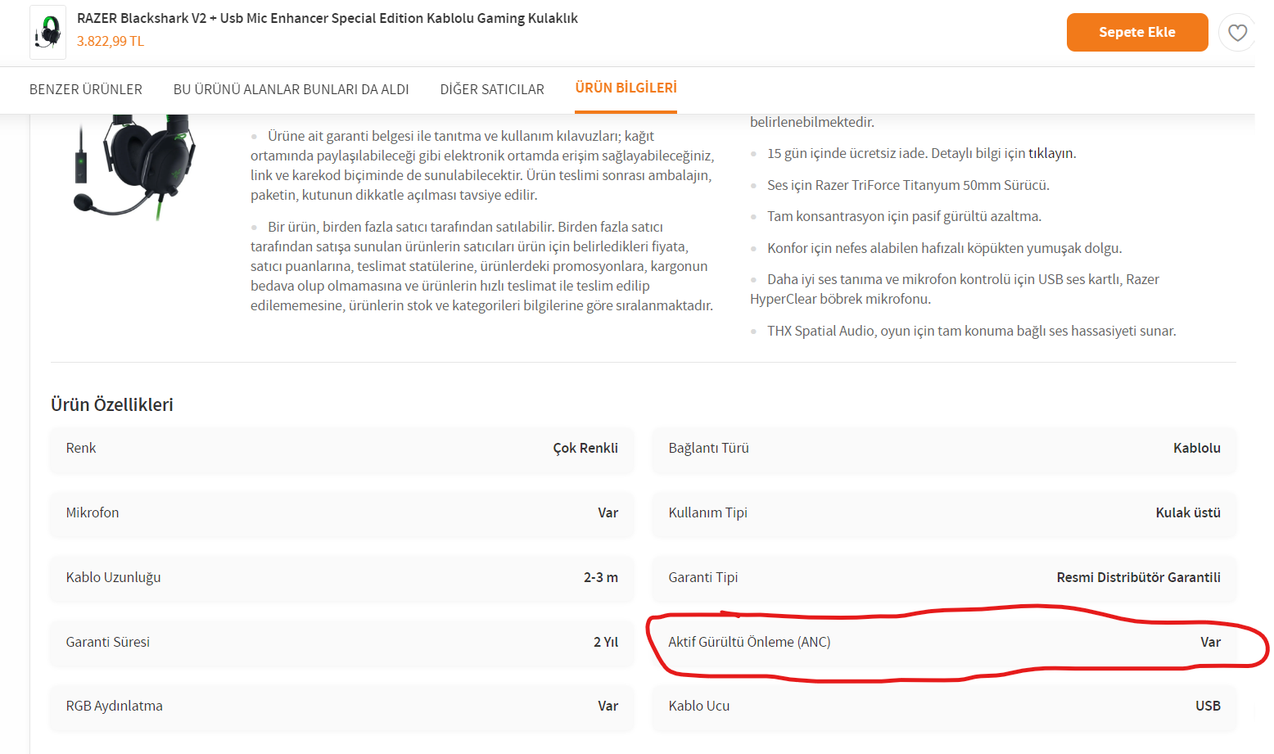Image resolution: width=1274 pixels, height=754 pixels.
Task: Click the Garanti Süresi value 2 Yıl
Action: click(606, 642)
